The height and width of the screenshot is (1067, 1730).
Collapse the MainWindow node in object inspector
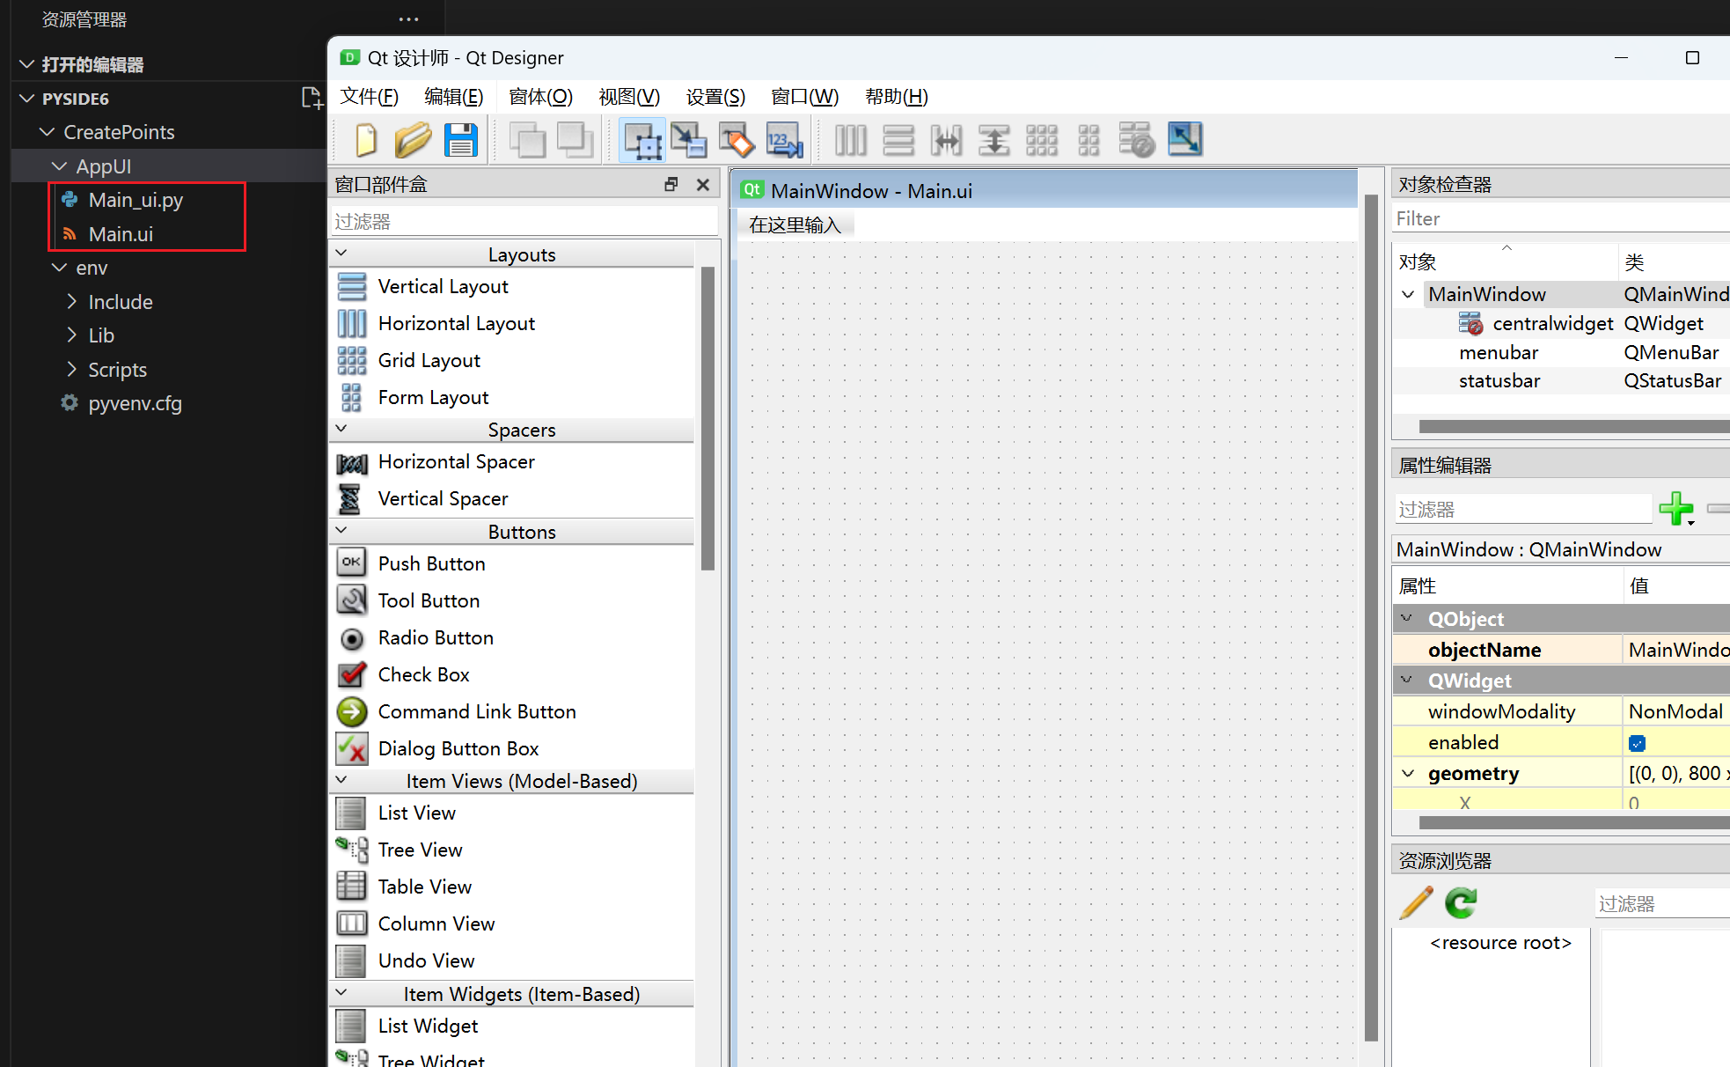click(1408, 294)
